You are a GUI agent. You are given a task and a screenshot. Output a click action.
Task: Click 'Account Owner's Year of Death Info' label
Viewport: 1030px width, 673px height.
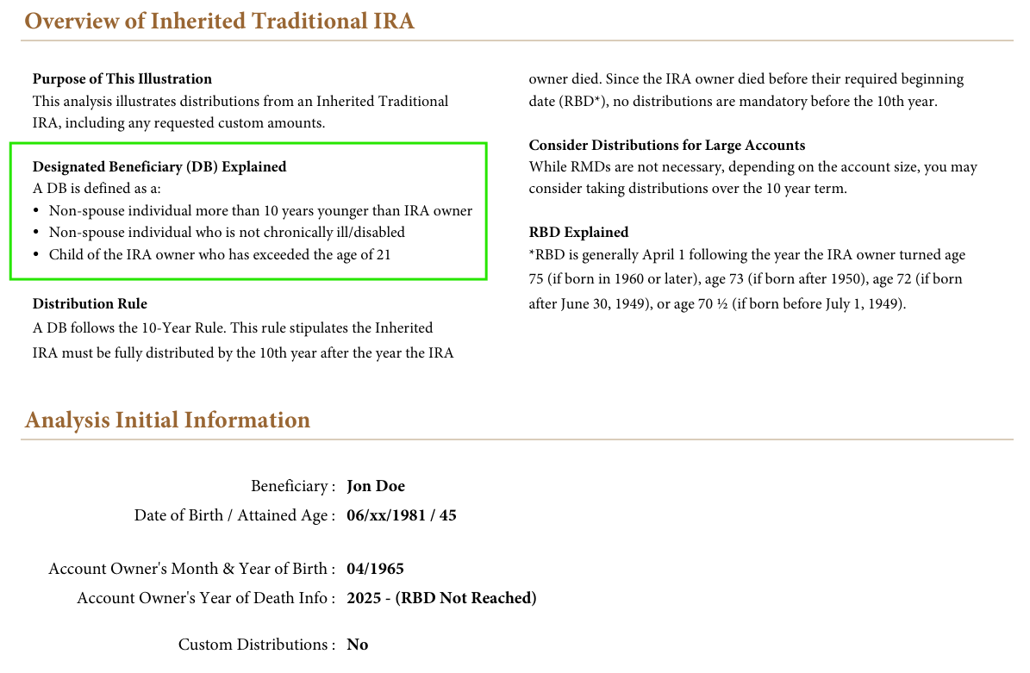pos(206,598)
